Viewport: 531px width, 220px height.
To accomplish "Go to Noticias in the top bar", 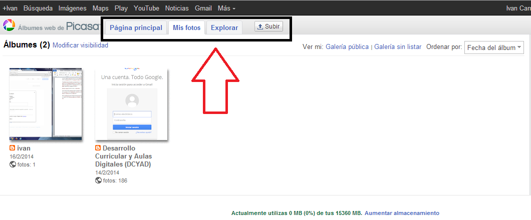I will pos(177,8).
